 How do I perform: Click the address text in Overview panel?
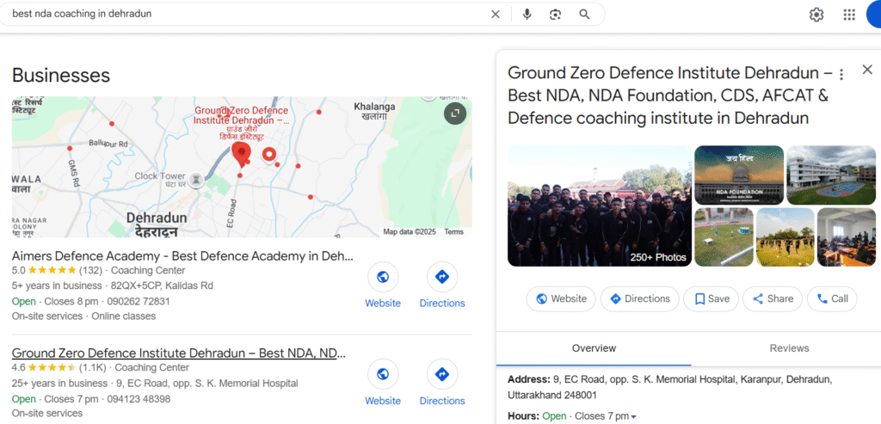click(x=669, y=388)
